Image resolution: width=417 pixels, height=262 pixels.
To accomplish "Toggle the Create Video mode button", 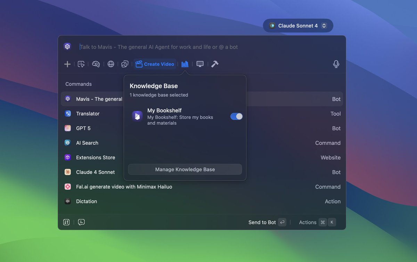I will click(155, 64).
